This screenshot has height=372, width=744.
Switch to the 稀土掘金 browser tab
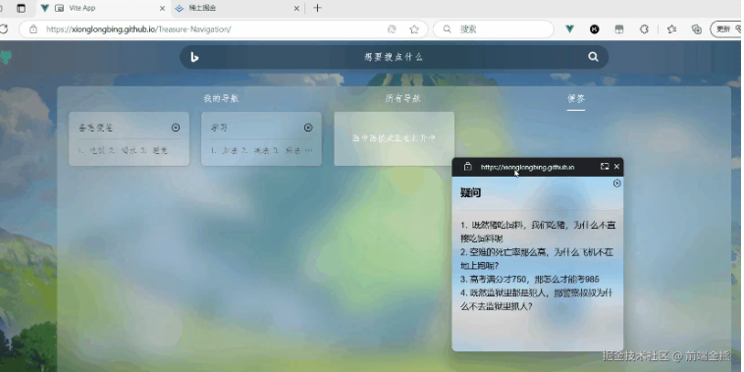pyautogui.click(x=238, y=8)
